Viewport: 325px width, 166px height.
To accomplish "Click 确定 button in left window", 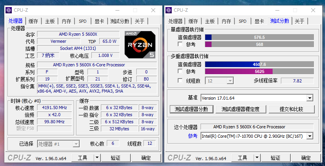I will [146, 158].
